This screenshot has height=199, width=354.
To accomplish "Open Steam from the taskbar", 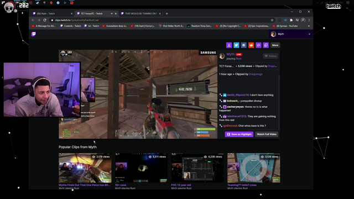I will [38, 3].
